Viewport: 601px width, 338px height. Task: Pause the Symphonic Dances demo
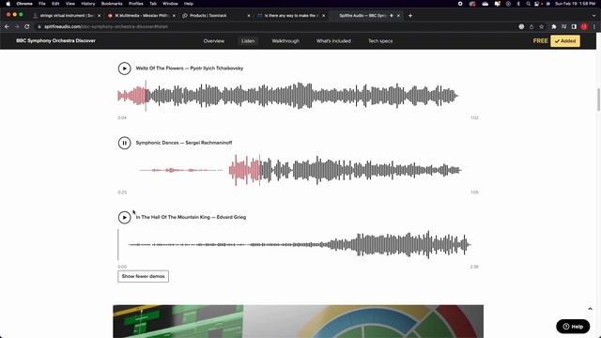[124, 143]
